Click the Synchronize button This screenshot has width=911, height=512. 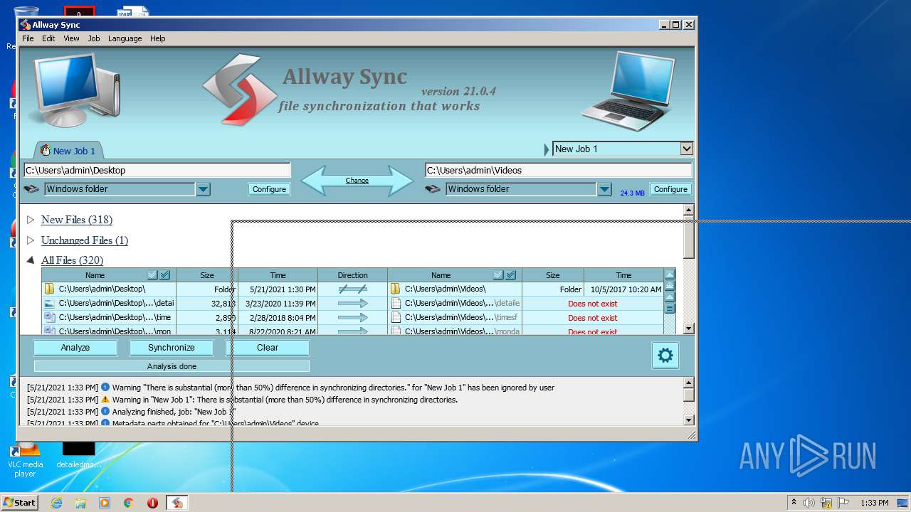click(x=172, y=348)
